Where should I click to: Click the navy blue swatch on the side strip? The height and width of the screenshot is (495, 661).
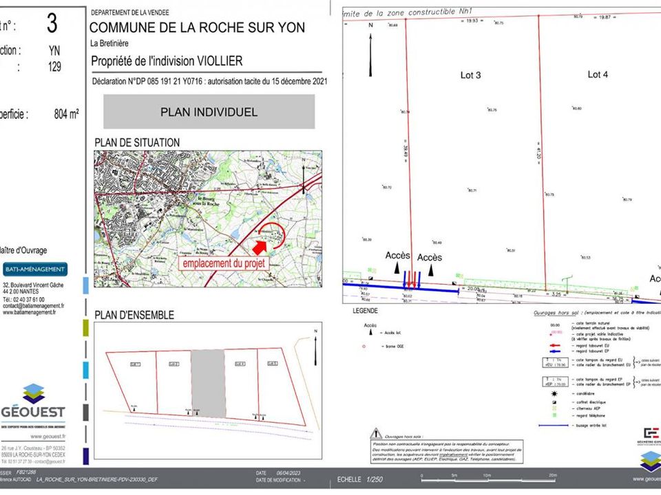point(85,456)
